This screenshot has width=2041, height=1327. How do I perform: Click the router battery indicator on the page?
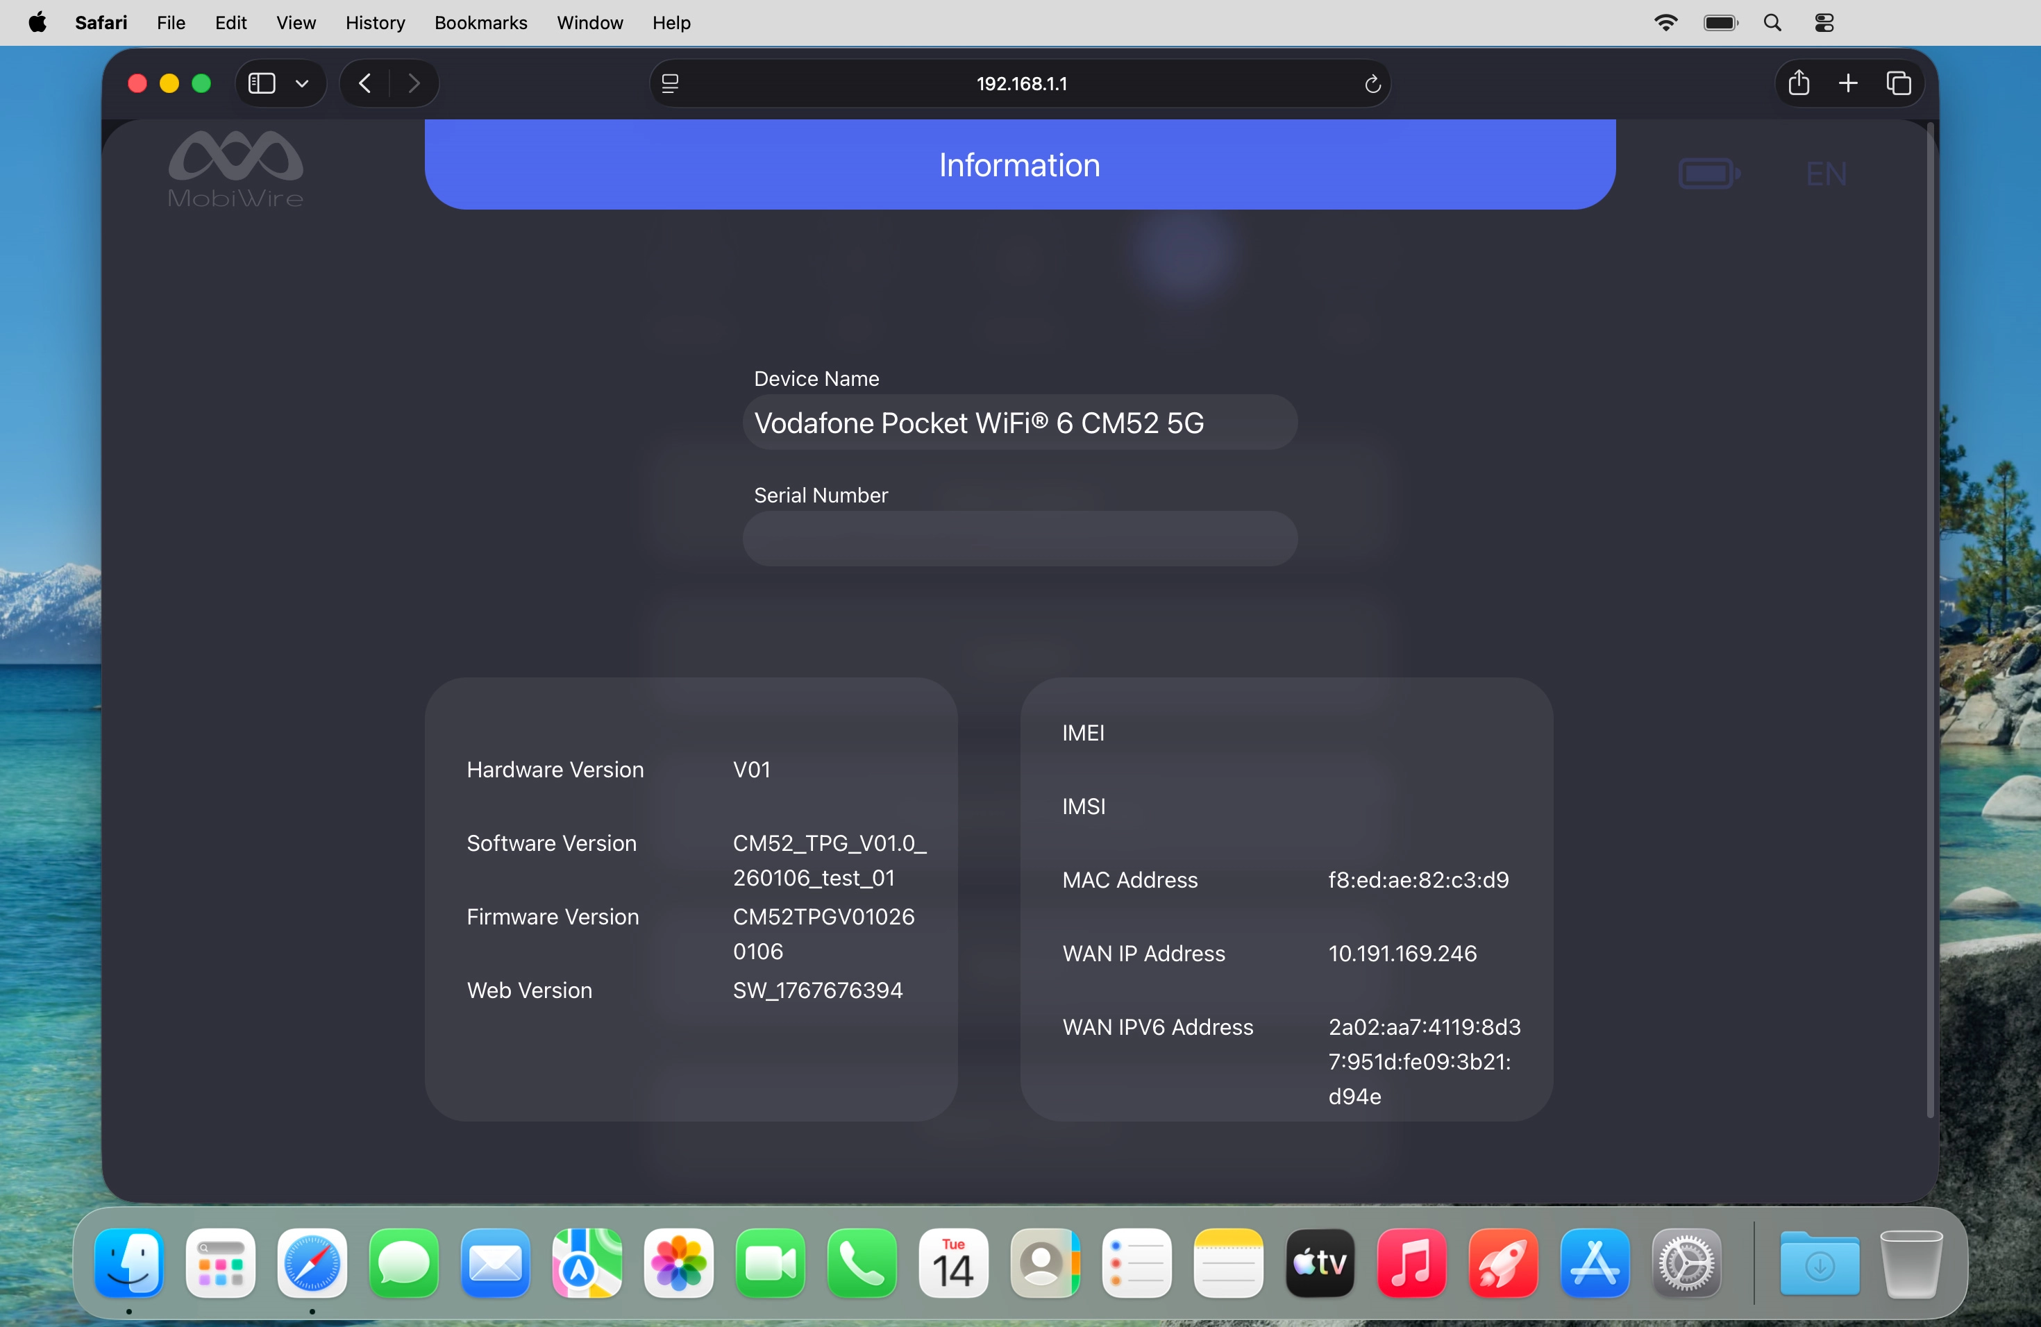[1710, 171]
